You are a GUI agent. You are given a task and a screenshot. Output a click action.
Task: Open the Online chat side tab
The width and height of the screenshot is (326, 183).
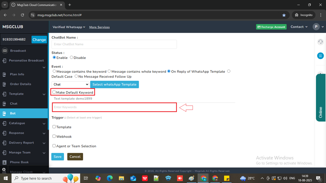[x=321, y=98]
